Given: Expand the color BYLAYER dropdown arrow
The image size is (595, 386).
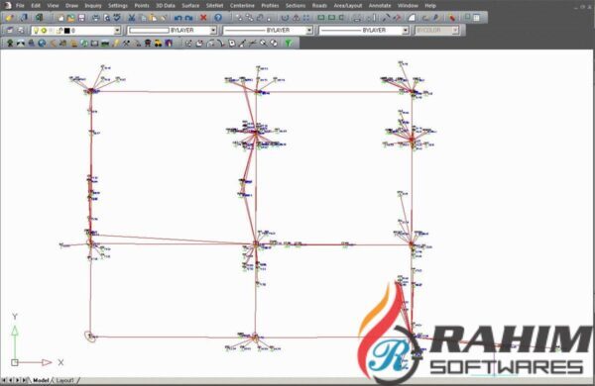Looking at the screenshot, I should pyautogui.click(x=213, y=31).
